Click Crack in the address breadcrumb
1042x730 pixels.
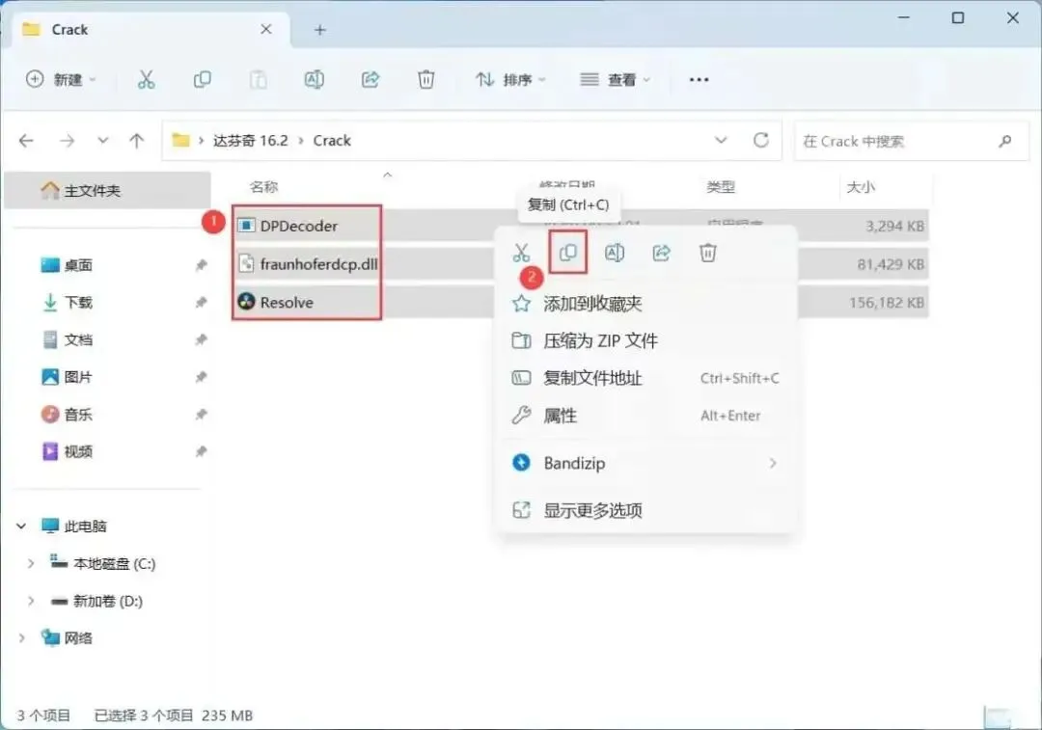coord(332,141)
